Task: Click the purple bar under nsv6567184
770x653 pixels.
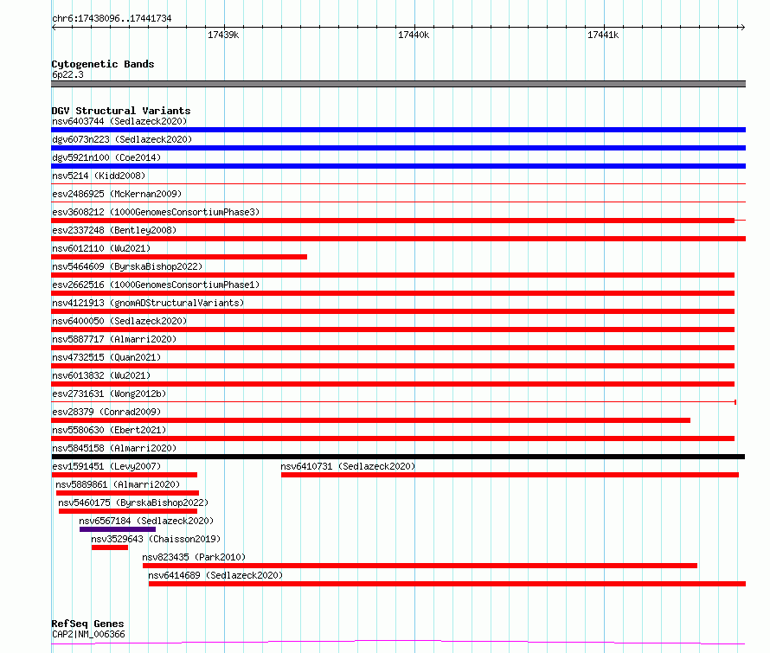Action: click(x=118, y=529)
